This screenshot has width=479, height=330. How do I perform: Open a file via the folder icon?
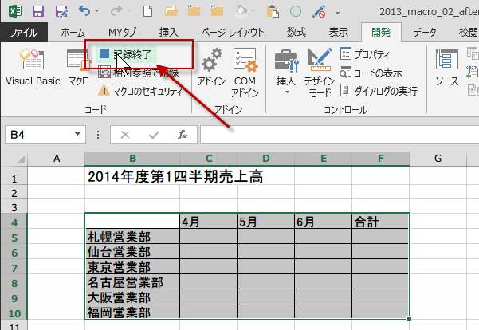[171, 11]
